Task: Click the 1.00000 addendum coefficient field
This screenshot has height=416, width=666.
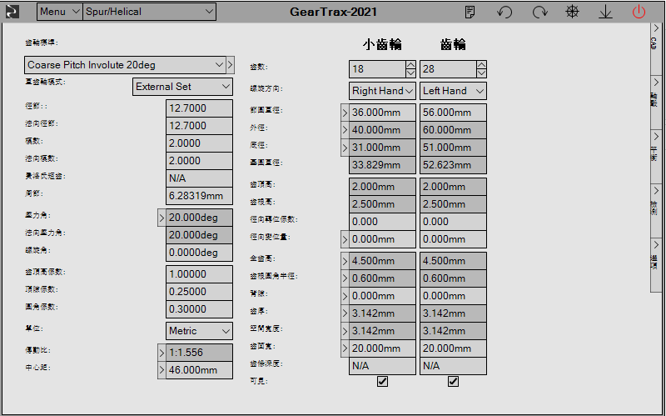Action: coord(199,274)
